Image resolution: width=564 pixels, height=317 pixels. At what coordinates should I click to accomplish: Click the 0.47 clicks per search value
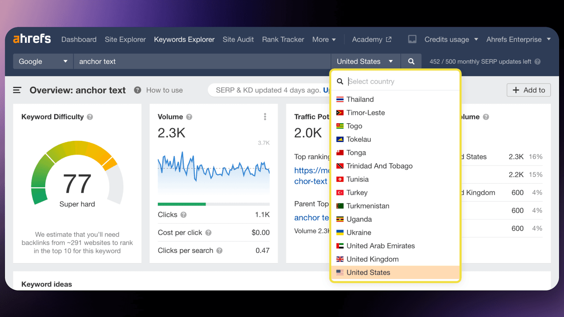pos(263,250)
